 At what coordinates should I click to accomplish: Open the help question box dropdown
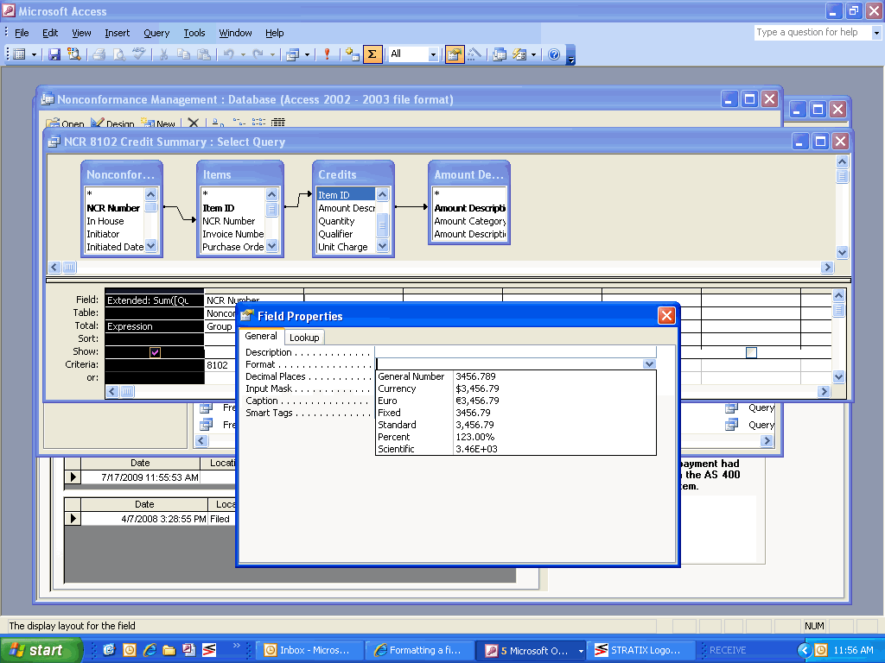coord(876,33)
